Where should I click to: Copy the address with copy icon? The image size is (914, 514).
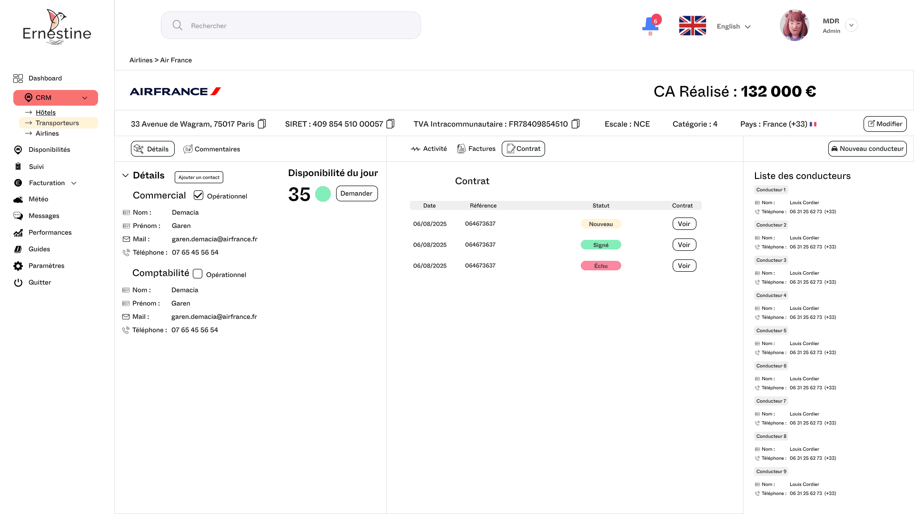pyautogui.click(x=262, y=124)
